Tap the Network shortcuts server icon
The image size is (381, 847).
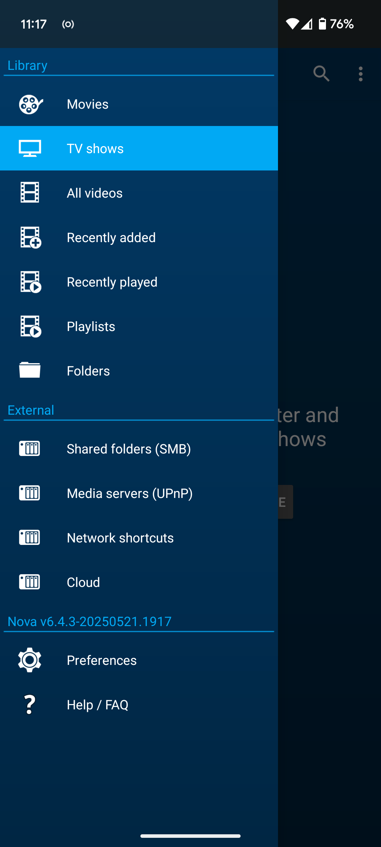click(x=30, y=537)
